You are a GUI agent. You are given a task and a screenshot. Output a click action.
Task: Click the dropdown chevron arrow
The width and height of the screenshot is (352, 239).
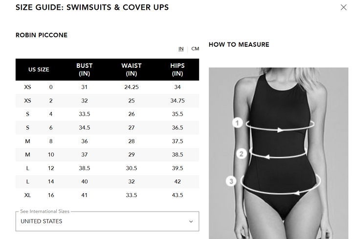[191, 221]
